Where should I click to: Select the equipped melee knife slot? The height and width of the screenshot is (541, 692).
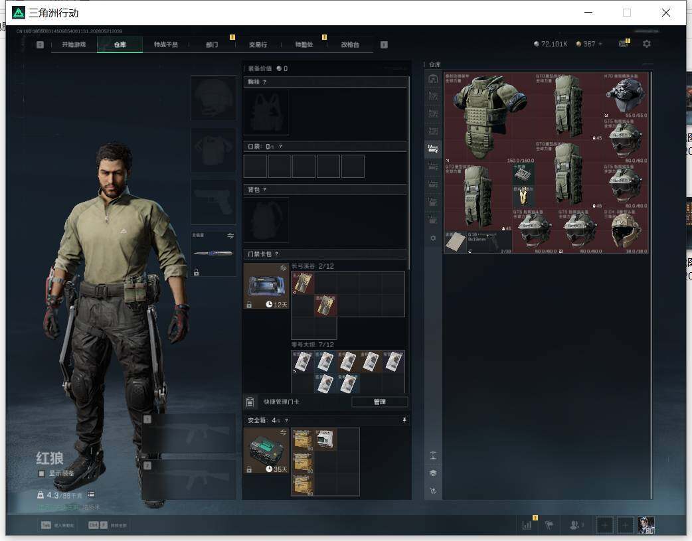pos(213,254)
